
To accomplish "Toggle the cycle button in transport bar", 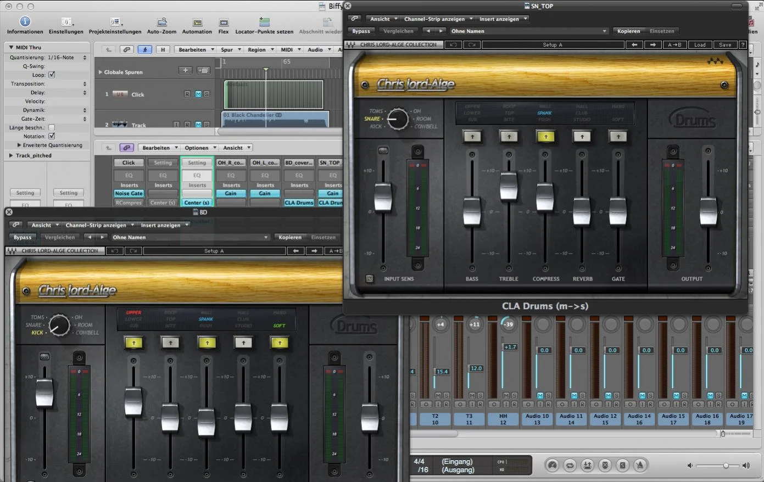I will click(570, 466).
